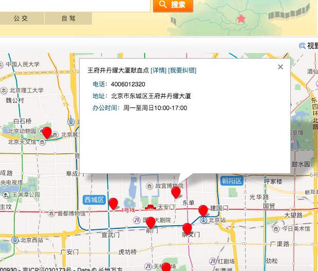The height and width of the screenshot is (271, 318).
Task: Click the red marker at bottom map edge
Action: (166, 267)
